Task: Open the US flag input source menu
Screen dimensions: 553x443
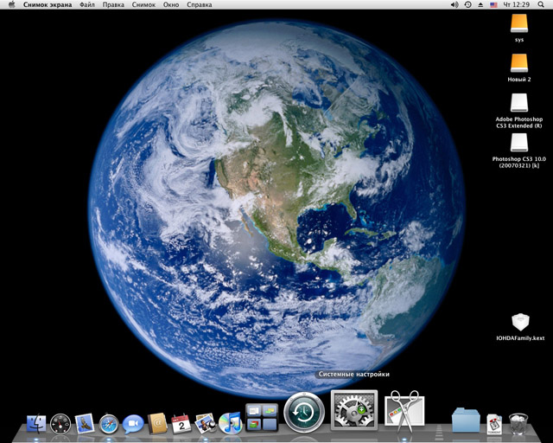Action: click(493, 5)
